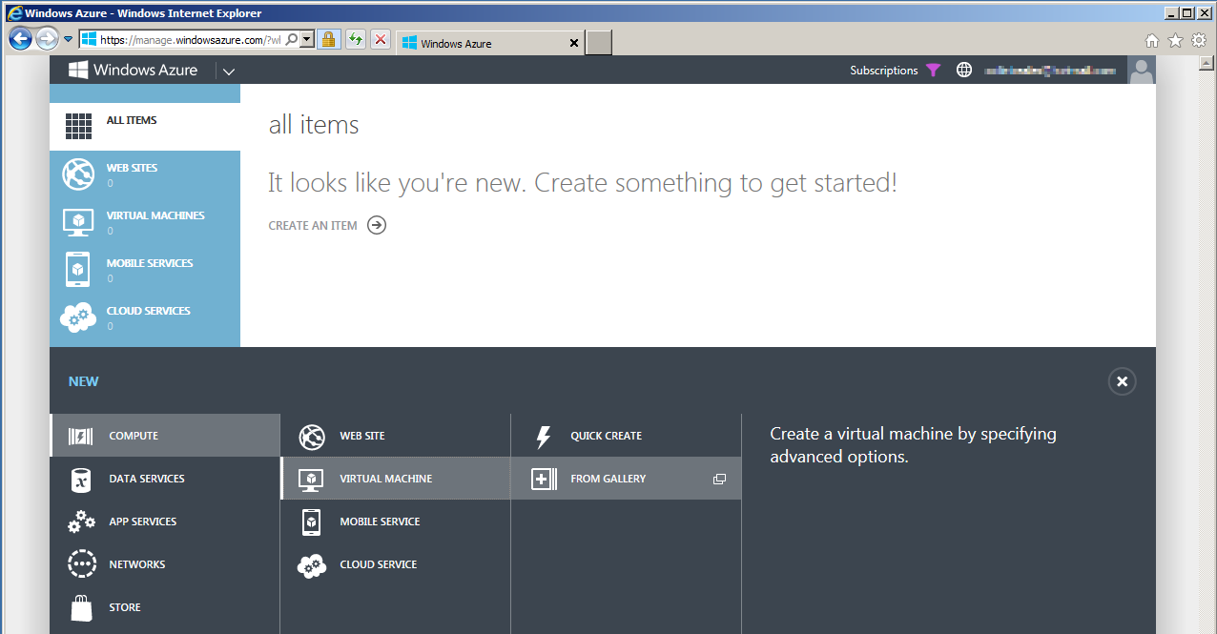Select the Data Services category
The image size is (1217, 634).
click(x=144, y=478)
